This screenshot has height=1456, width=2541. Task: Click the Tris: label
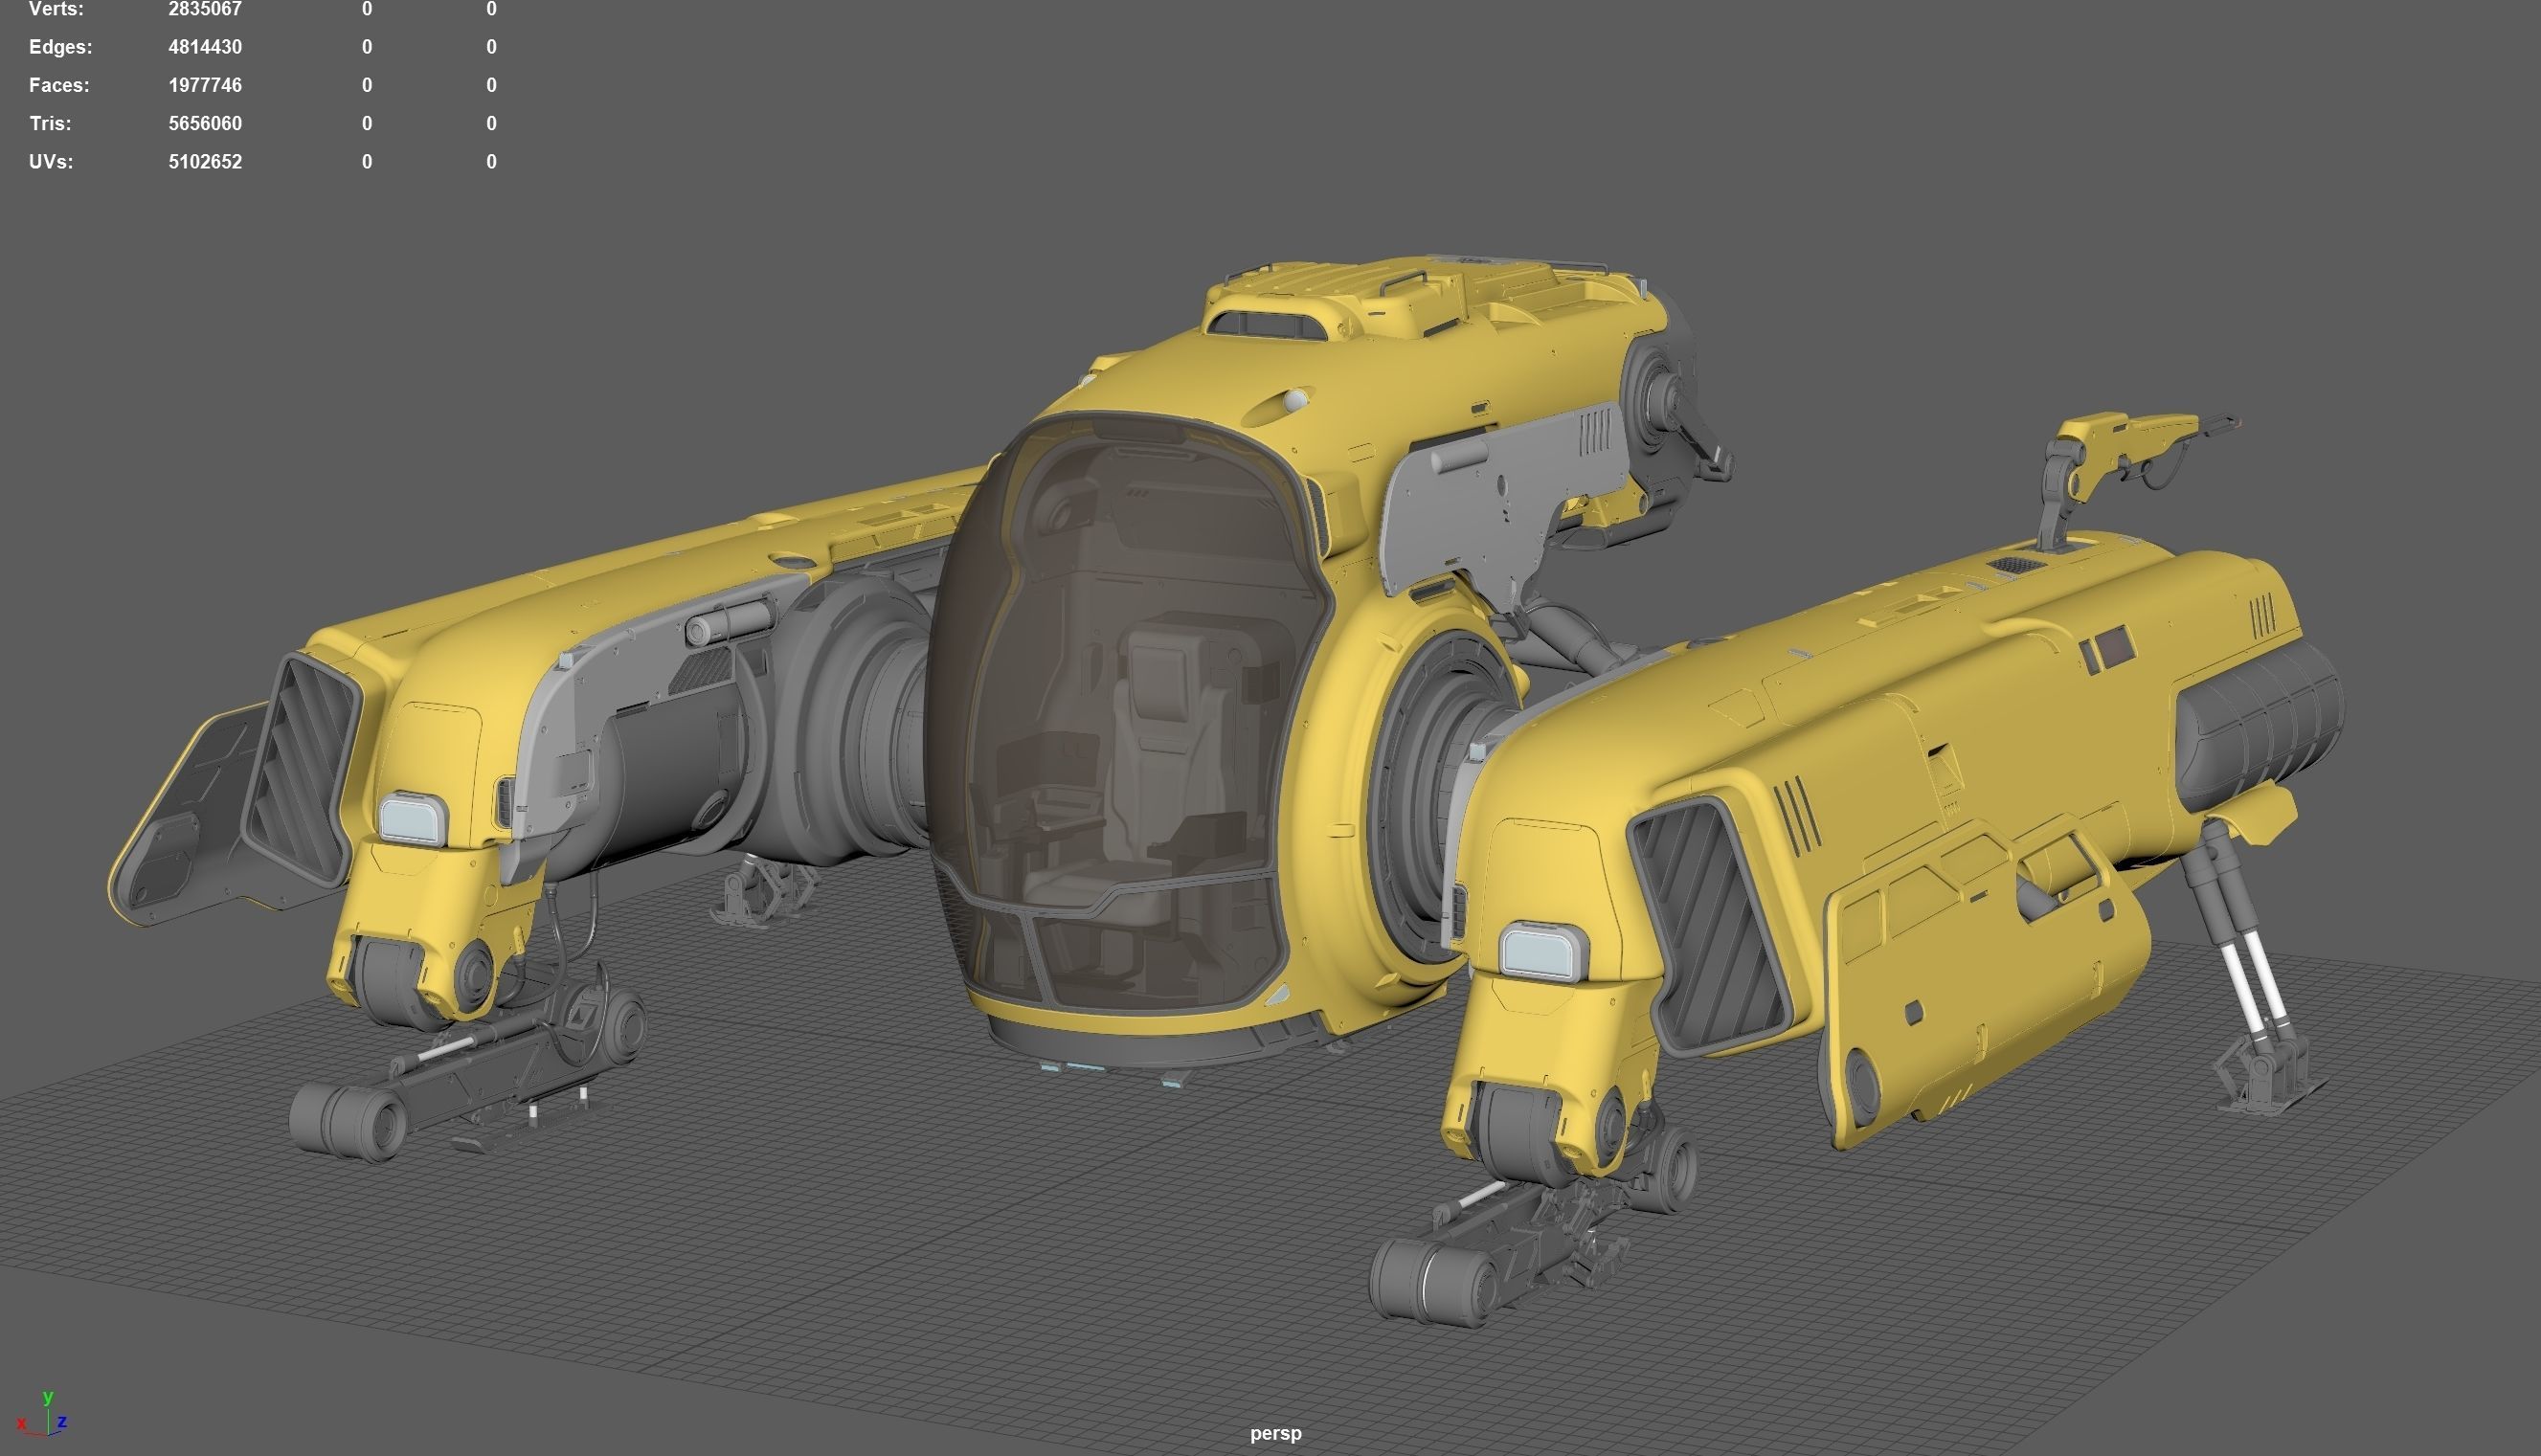pyautogui.click(x=50, y=123)
